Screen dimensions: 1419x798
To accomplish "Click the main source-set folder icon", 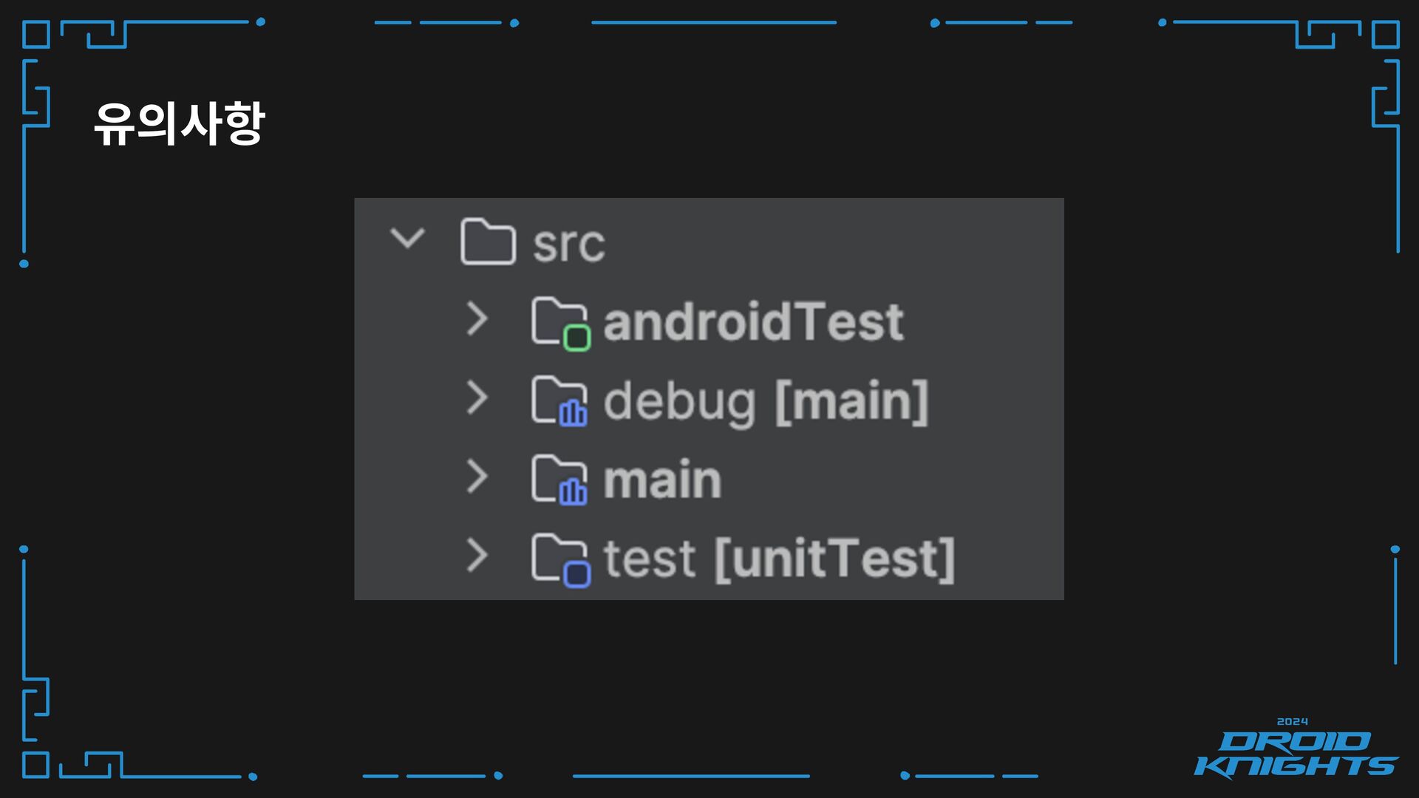I will [559, 481].
